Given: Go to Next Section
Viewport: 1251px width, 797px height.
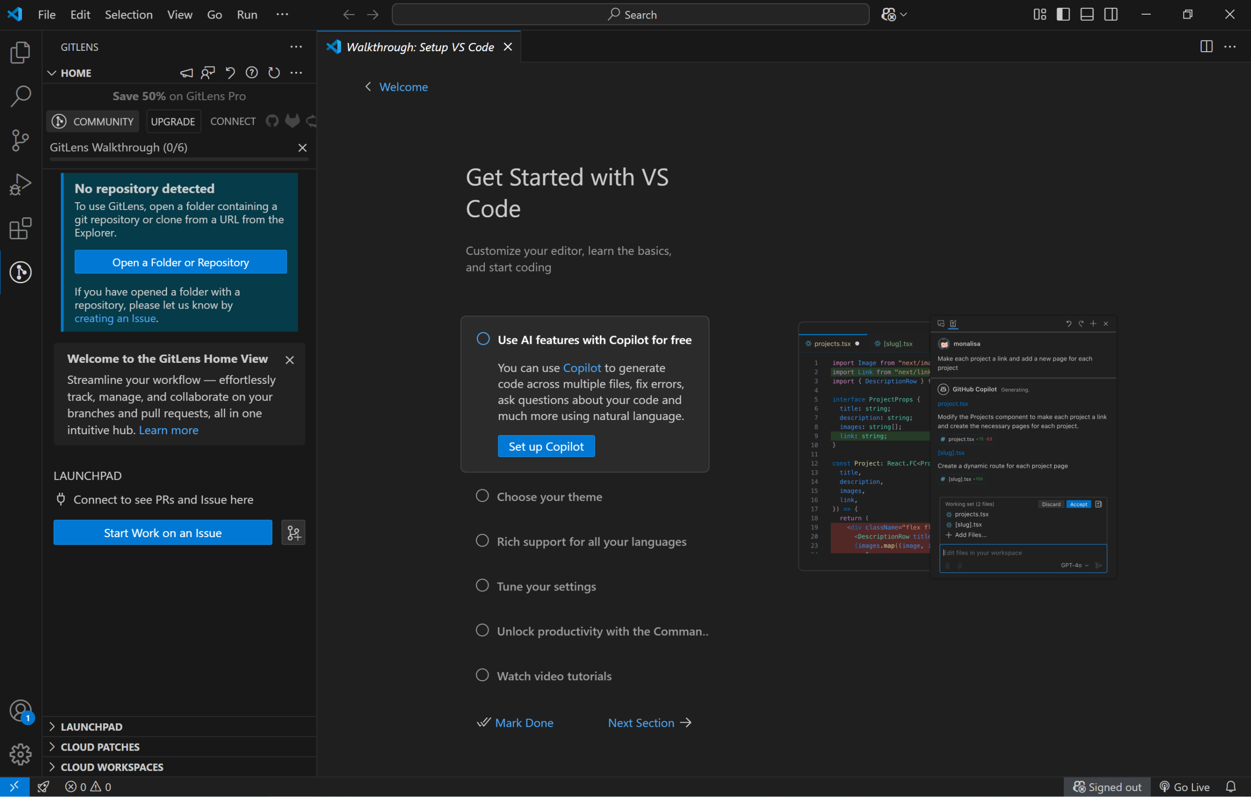Looking at the screenshot, I should (649, 722).
